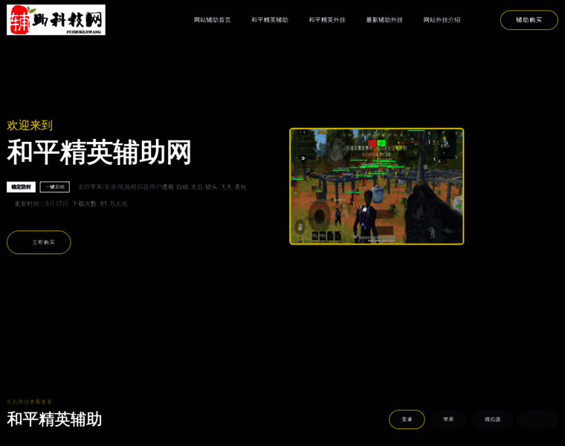Viewport: 565px width, 446px height.
Task: Click the 和平精英辅助网 main headline
Action: click(99, 152)
